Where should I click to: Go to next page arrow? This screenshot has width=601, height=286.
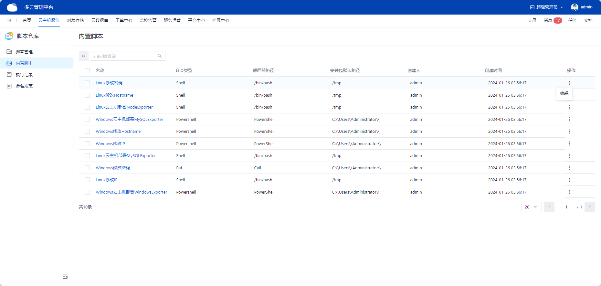pyautogui.click(x=590, y=207)
